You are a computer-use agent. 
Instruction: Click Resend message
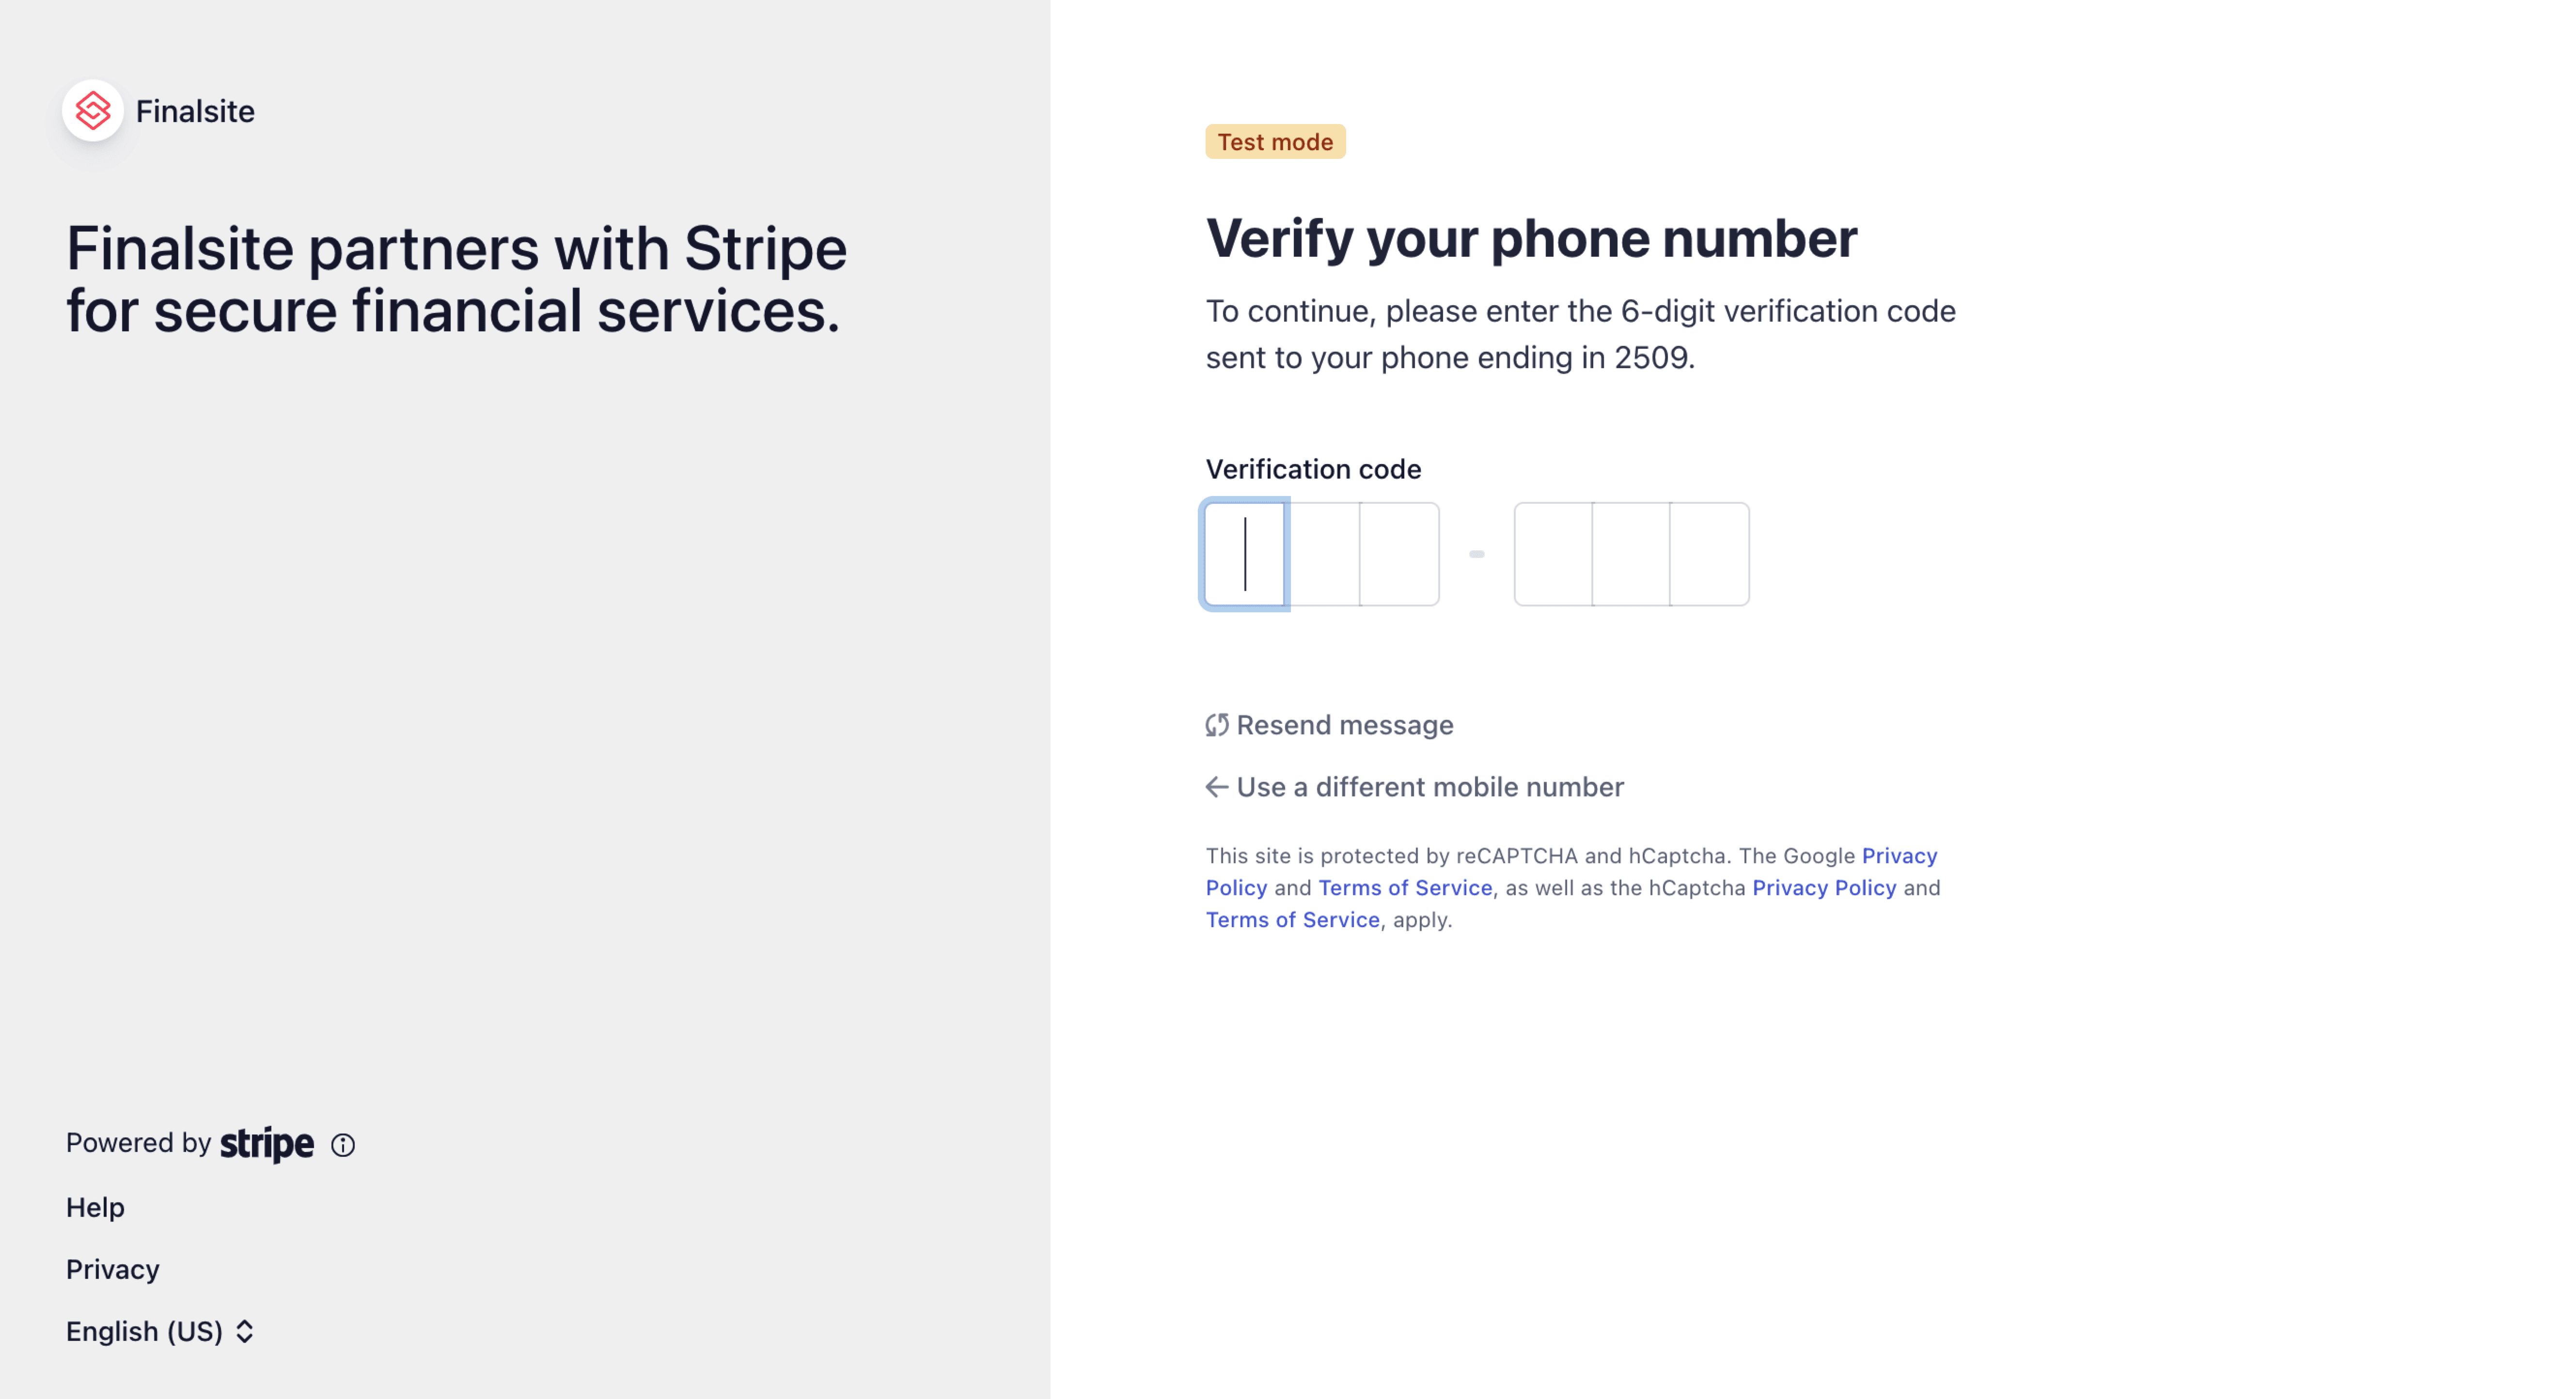click(1344, 725)
